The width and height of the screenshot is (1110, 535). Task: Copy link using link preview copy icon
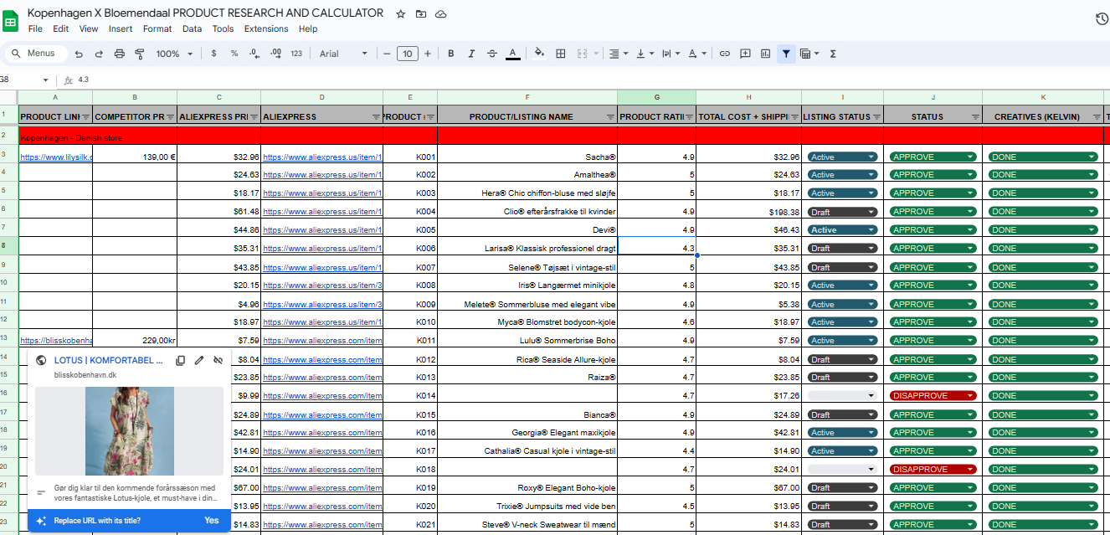(180, 360)
